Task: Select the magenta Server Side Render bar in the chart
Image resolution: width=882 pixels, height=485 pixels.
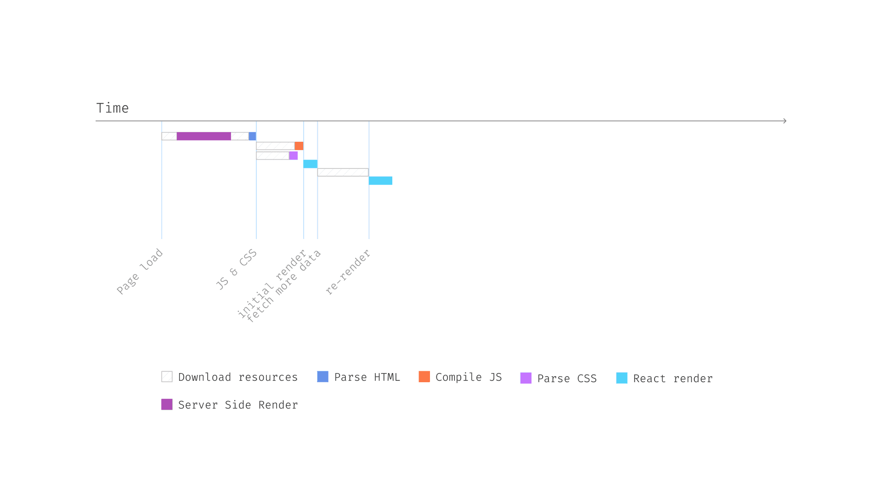Action: pyautogui.click(x=204, y=136)
